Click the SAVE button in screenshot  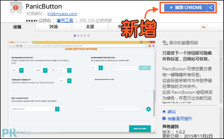click(x=145, y=68)
